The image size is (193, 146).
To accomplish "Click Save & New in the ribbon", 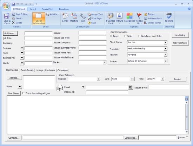I will [x=21, y=14].
